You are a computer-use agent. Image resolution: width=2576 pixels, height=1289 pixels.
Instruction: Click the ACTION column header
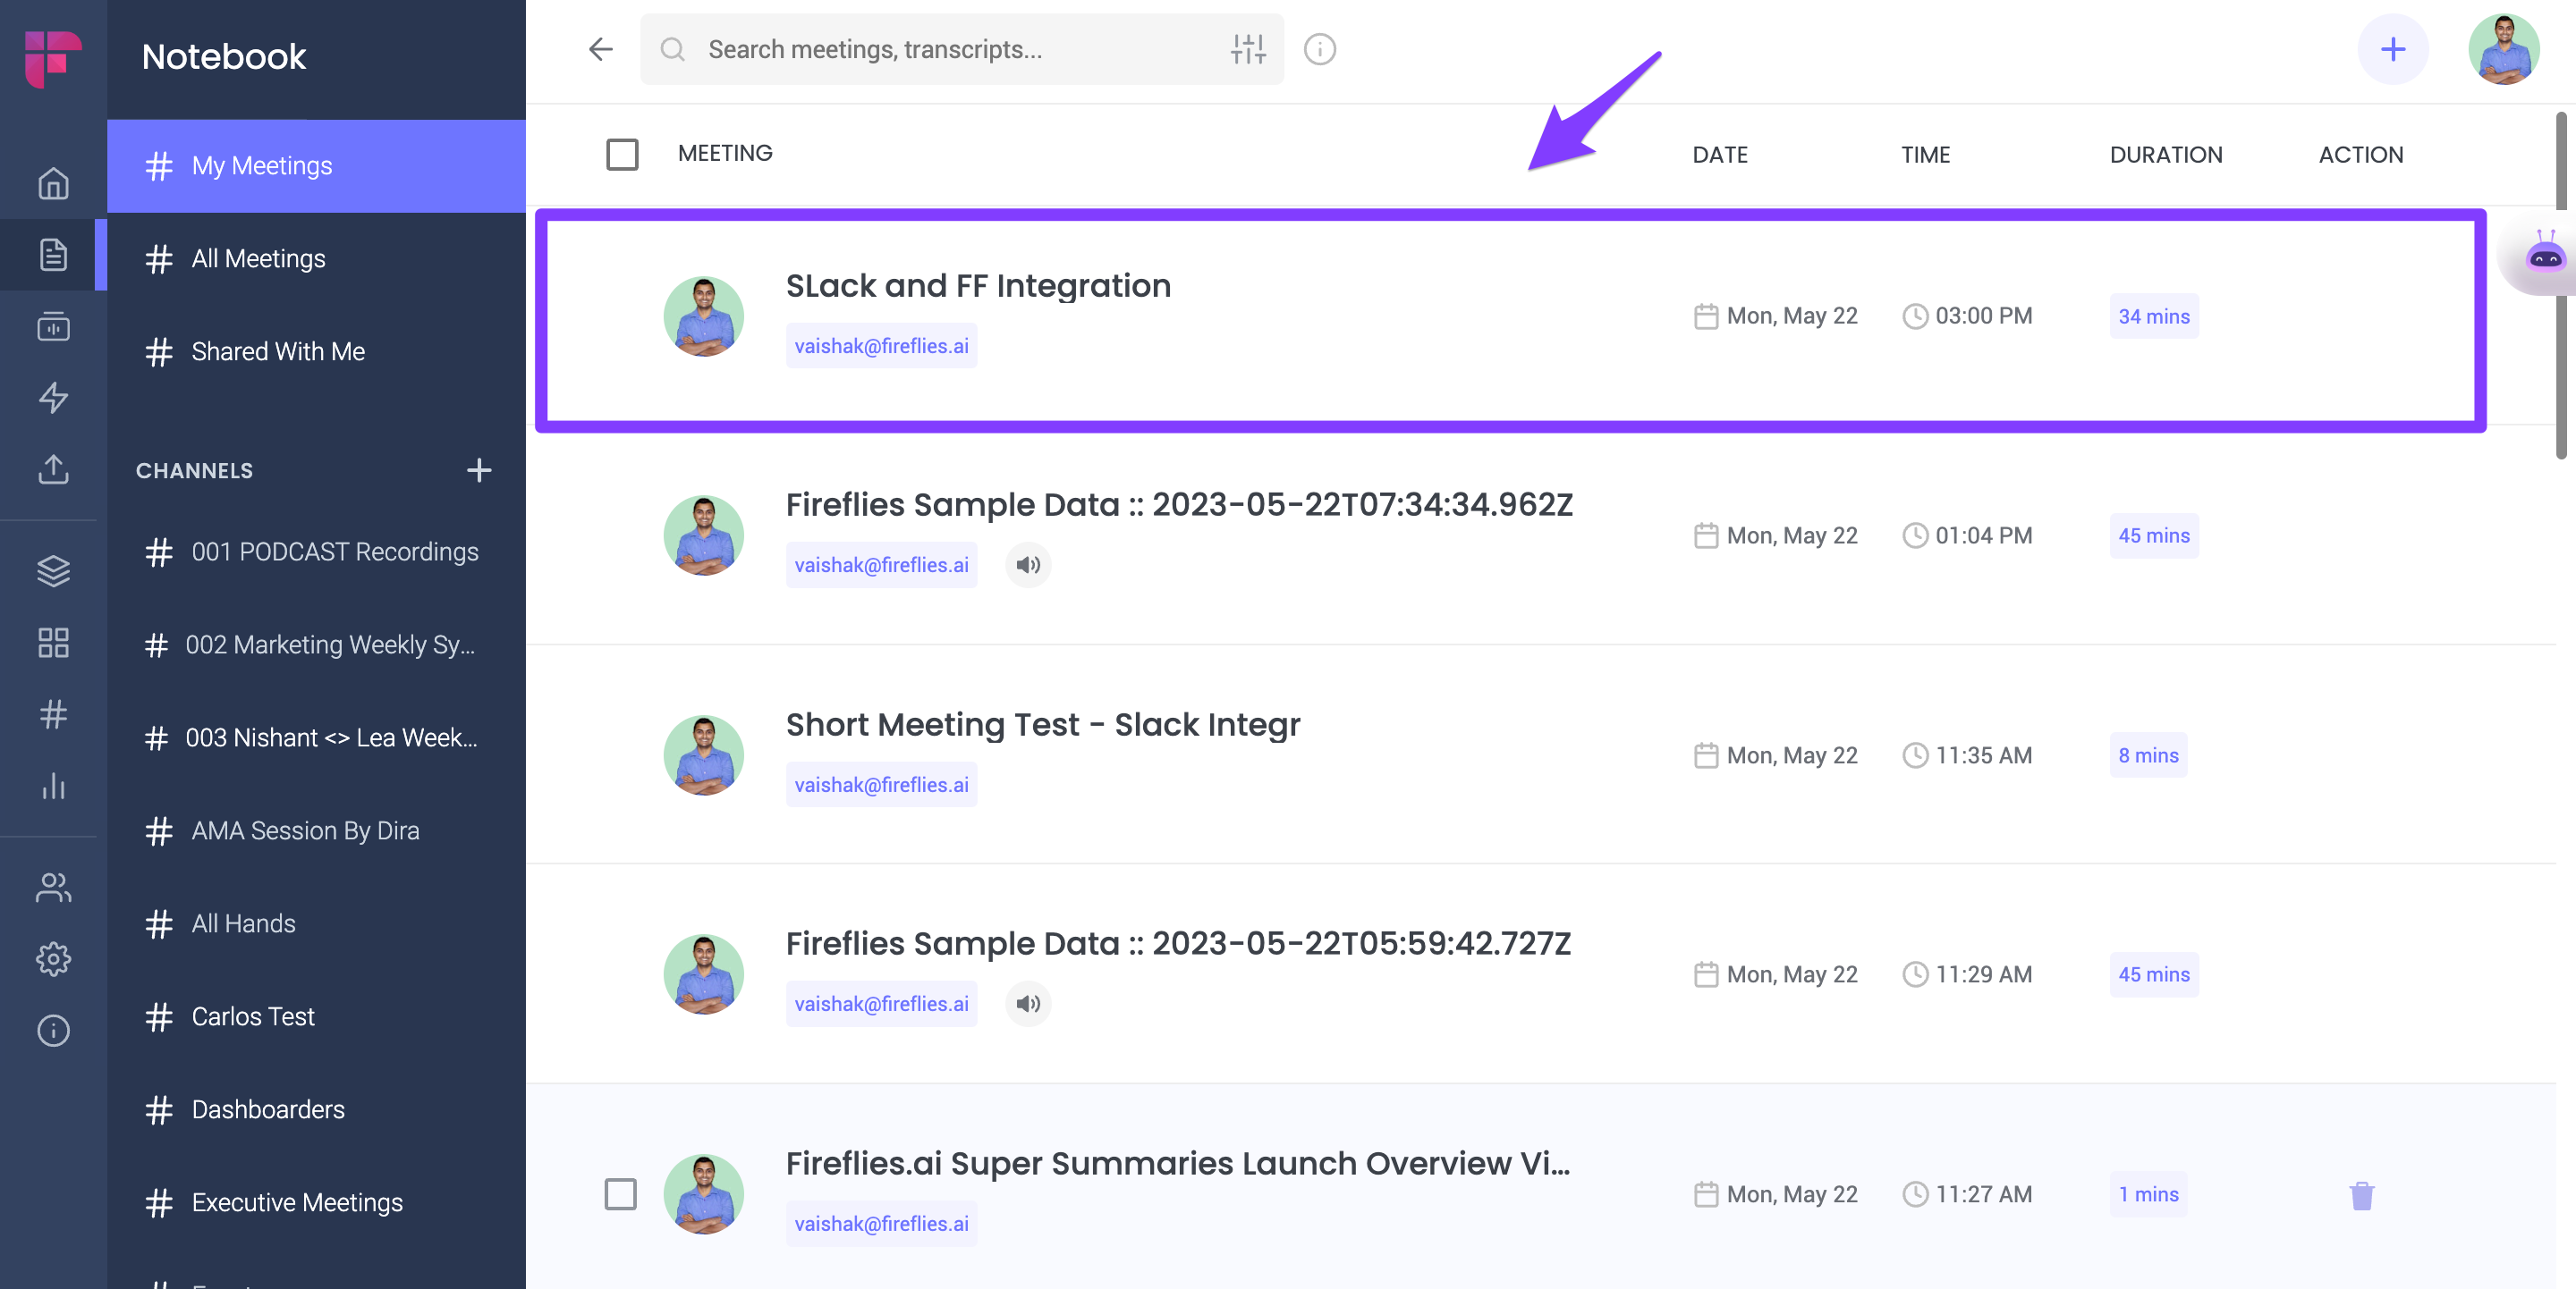coord(2361,155)
